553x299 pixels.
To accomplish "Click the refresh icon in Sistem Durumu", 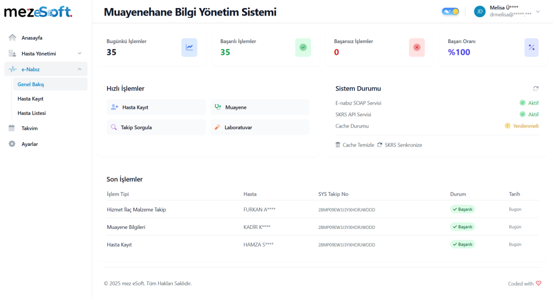I will (535, 88).
